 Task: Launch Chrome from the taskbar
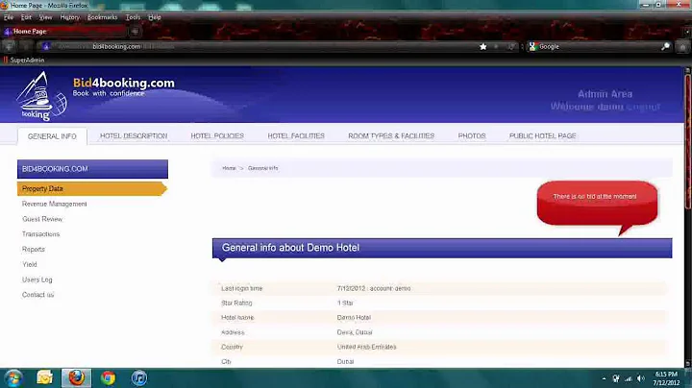coord(108,378)
